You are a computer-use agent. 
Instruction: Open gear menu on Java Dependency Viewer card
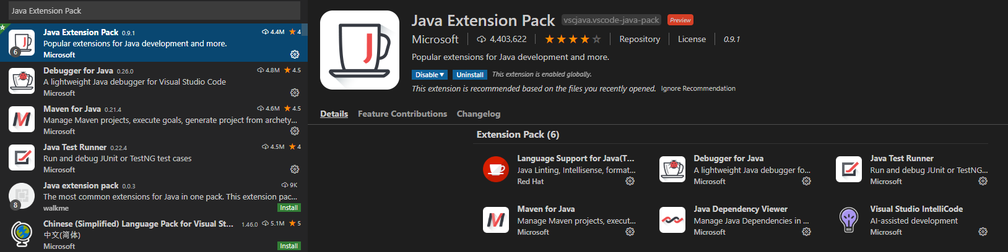tap(806, 232)
